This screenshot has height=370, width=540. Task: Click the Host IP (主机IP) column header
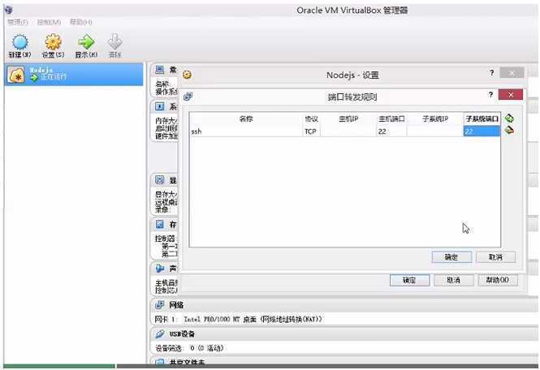pyautogui.click(x=348, y=118)
